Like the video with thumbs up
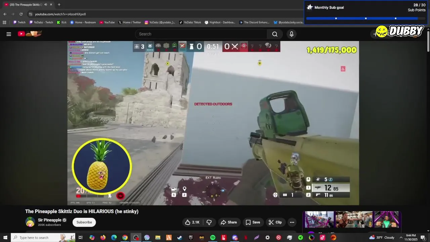Screen dimensions: 430x242 pyautogui.click(x=192, y=222)
